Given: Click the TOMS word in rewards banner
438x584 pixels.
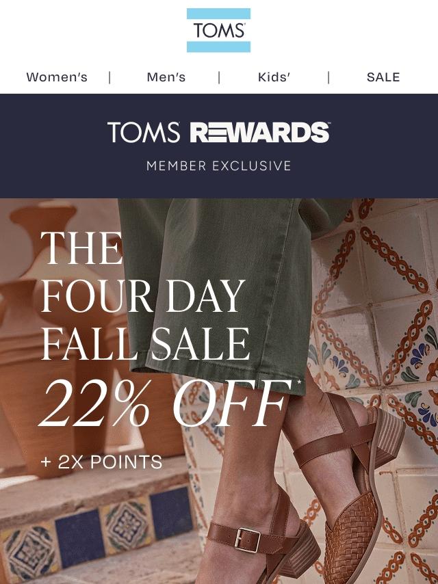Looking at the screenshot, I should [144, 132].
